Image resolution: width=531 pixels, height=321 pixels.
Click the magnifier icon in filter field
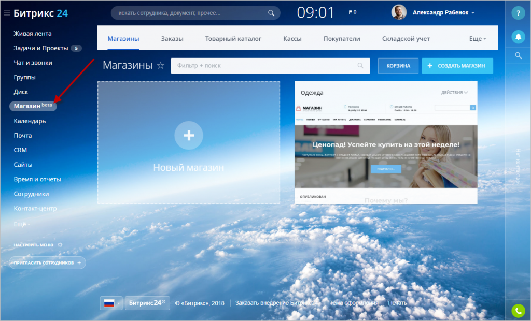(x=360, y=66)
